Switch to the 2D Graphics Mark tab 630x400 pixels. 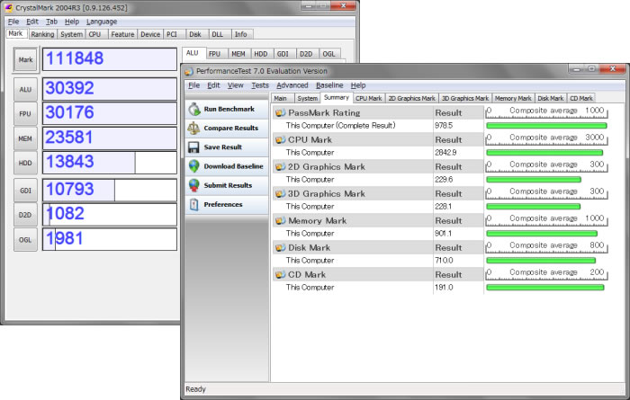coord(411,98)
